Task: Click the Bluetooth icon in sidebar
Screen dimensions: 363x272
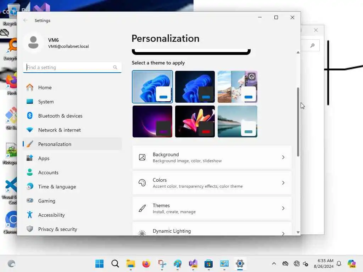Action: (30, 115)
